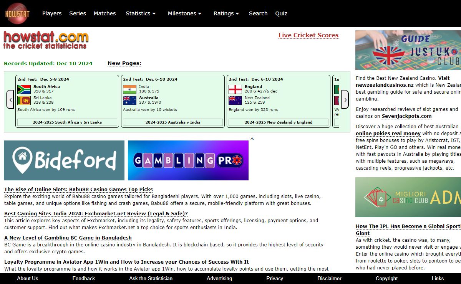461x284 pixels.
Task: Open the Just UK Club guide banner
Action: (408, 50)
